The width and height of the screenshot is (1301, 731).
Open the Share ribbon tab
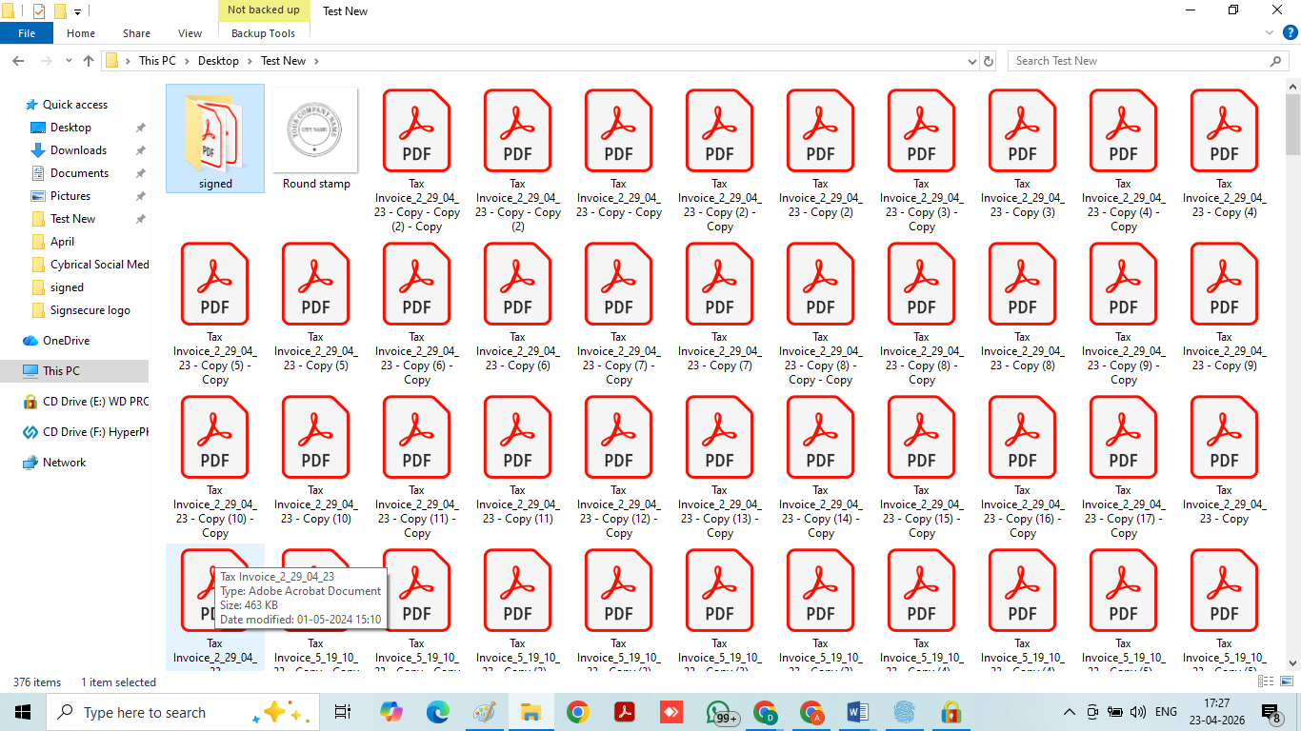[136, 33]
